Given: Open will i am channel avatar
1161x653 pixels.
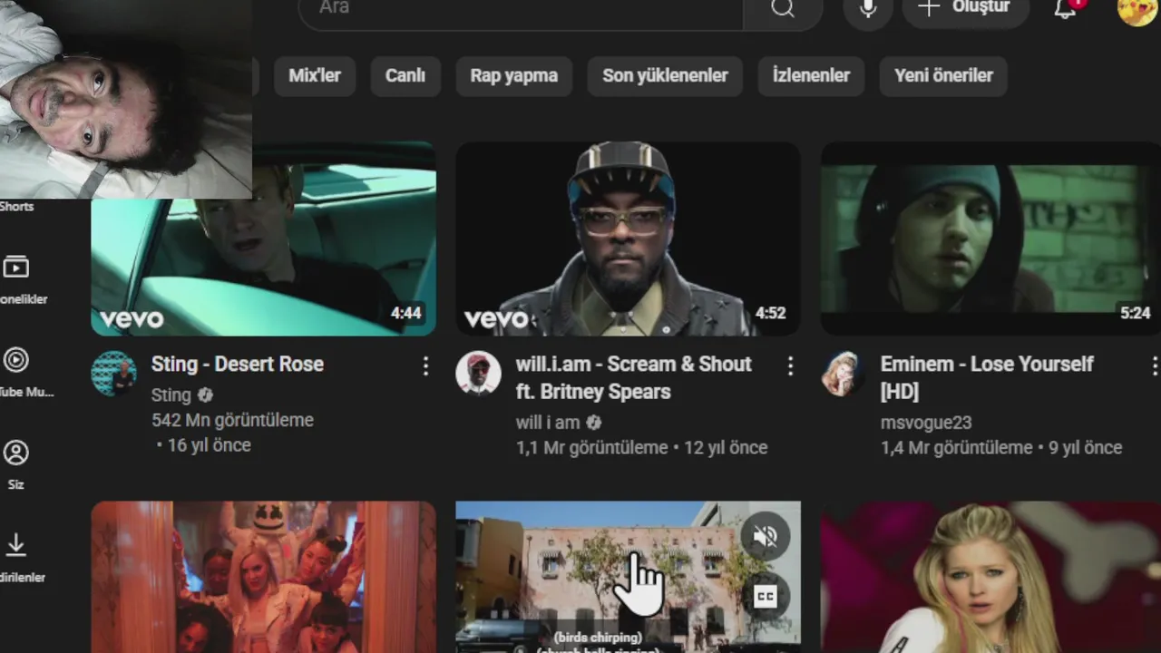Looking at the screenshot, I should coord(478,373).
